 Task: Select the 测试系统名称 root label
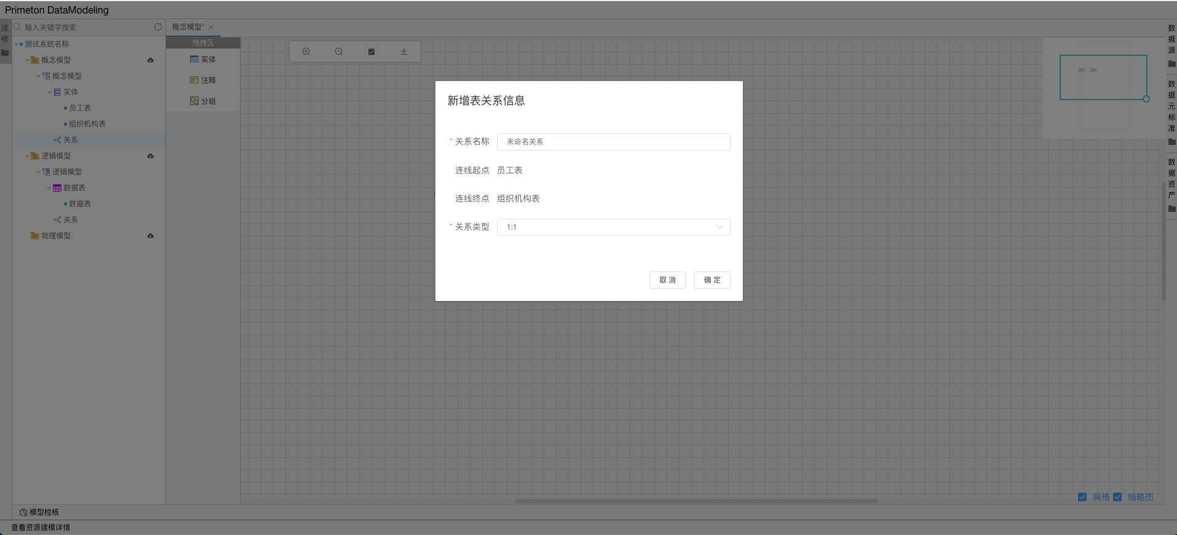click(47, 44)
